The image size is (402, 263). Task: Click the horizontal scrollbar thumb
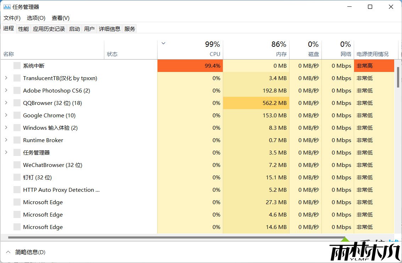(177, 237)
